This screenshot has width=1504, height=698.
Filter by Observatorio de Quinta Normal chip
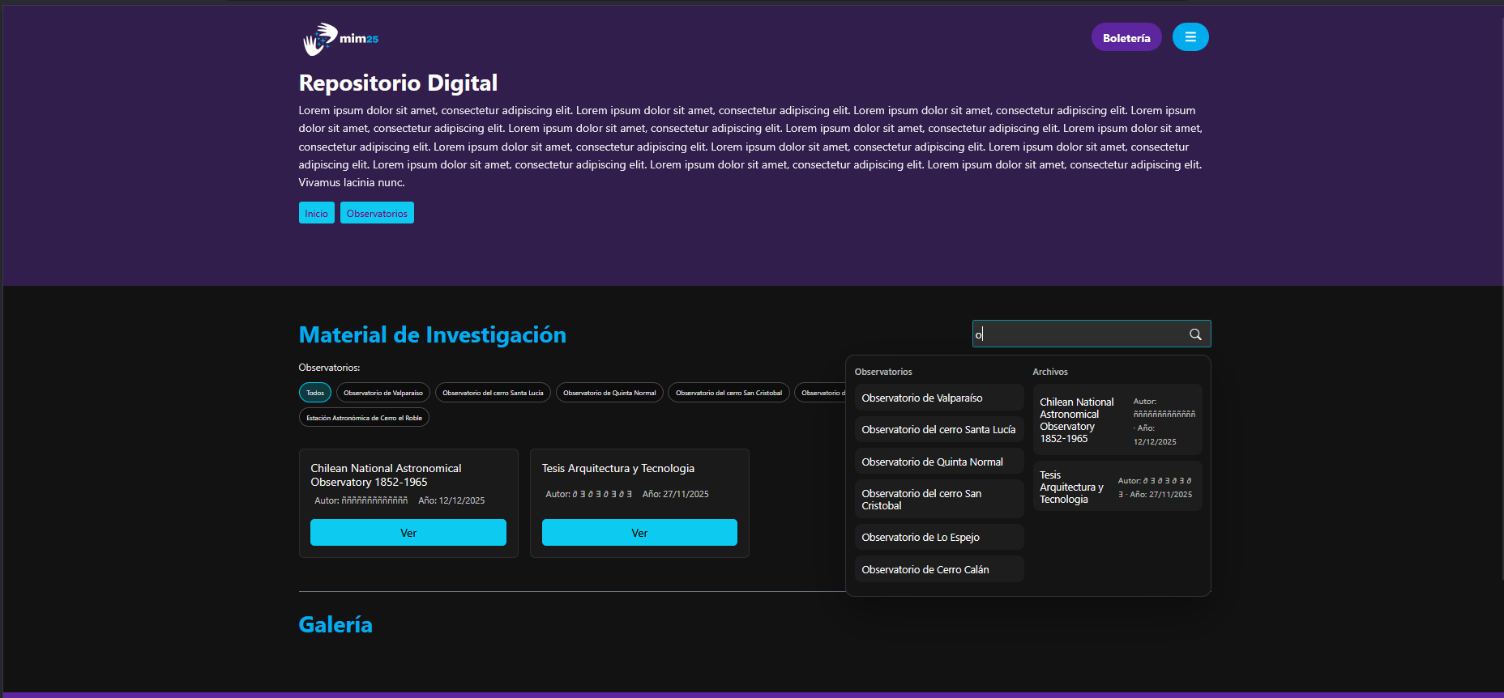(x=609, y=393)
